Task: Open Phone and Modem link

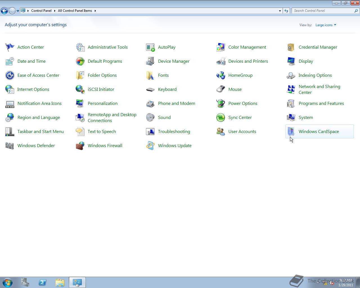Action: (x=177, y=103)
